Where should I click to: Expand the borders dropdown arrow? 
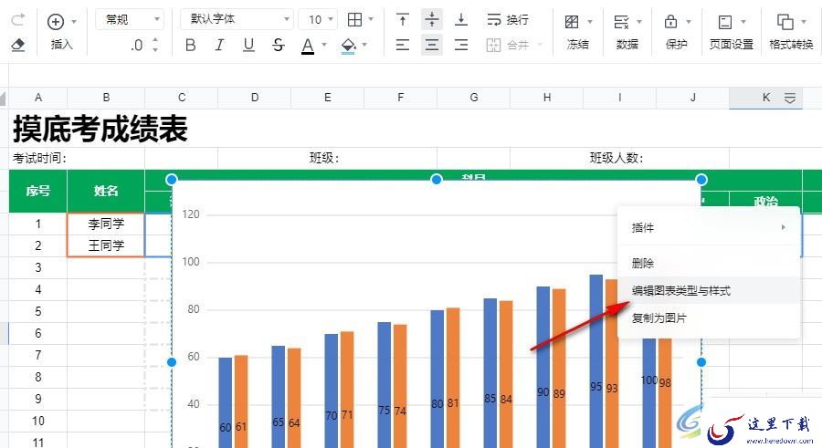371,19
